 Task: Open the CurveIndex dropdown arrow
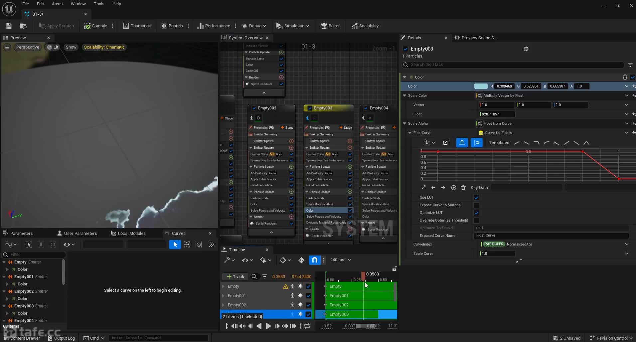coord(627,244)
